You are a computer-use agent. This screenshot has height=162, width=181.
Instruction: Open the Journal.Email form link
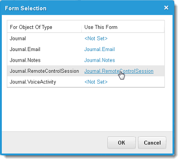point(99,49)
